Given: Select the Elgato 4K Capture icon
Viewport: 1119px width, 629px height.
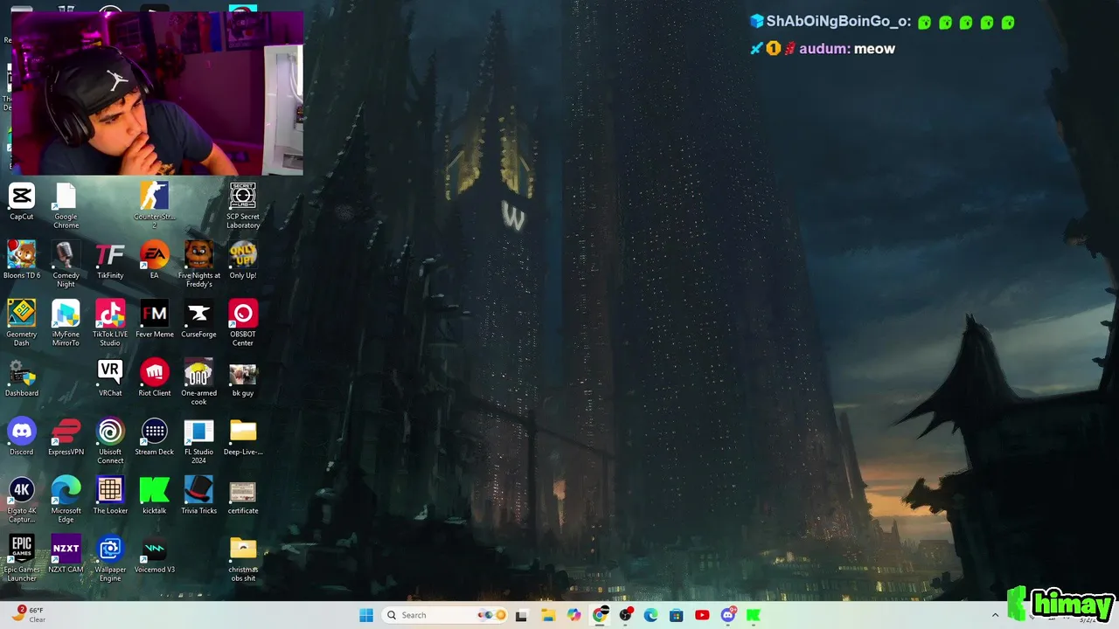Looking at the screenshot, I should point(21,500).
